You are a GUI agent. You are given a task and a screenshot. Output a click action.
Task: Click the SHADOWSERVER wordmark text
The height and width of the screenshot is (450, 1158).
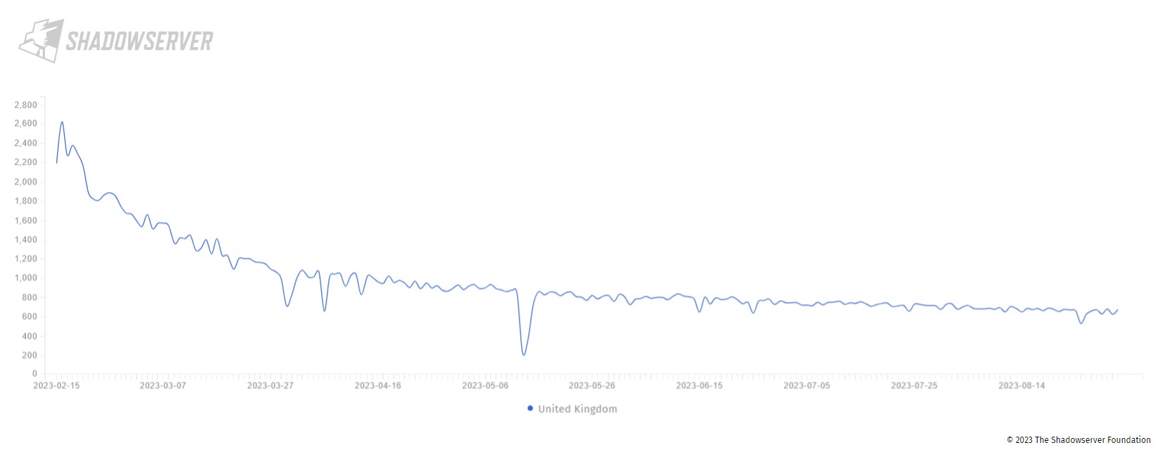[x=139, y=42]
